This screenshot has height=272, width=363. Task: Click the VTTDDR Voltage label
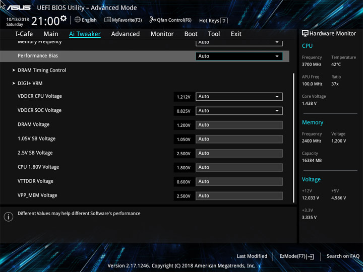(x=35, y=181)
